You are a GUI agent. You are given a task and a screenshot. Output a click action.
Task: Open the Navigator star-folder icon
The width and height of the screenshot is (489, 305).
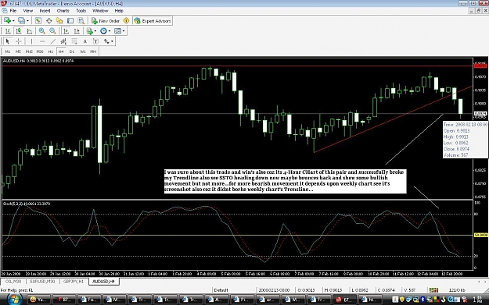(59, 21)
